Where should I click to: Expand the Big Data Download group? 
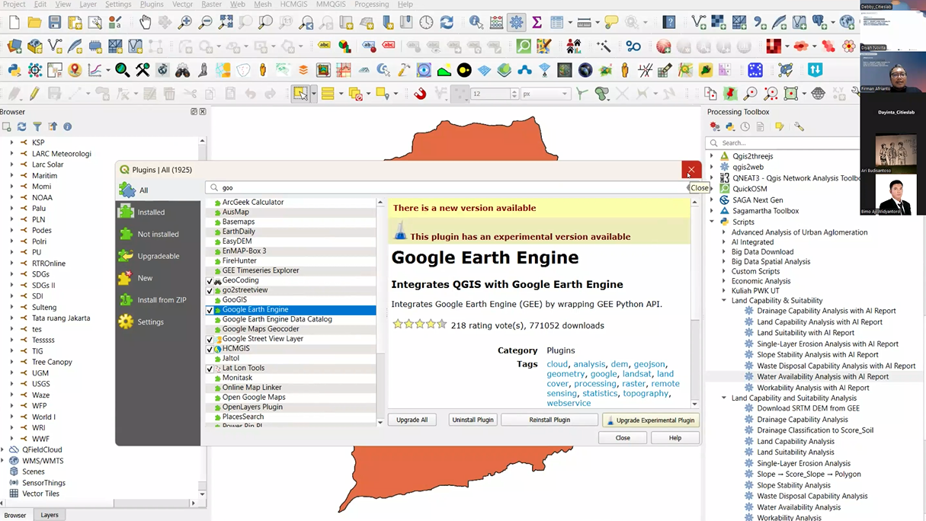pos(724,251)
